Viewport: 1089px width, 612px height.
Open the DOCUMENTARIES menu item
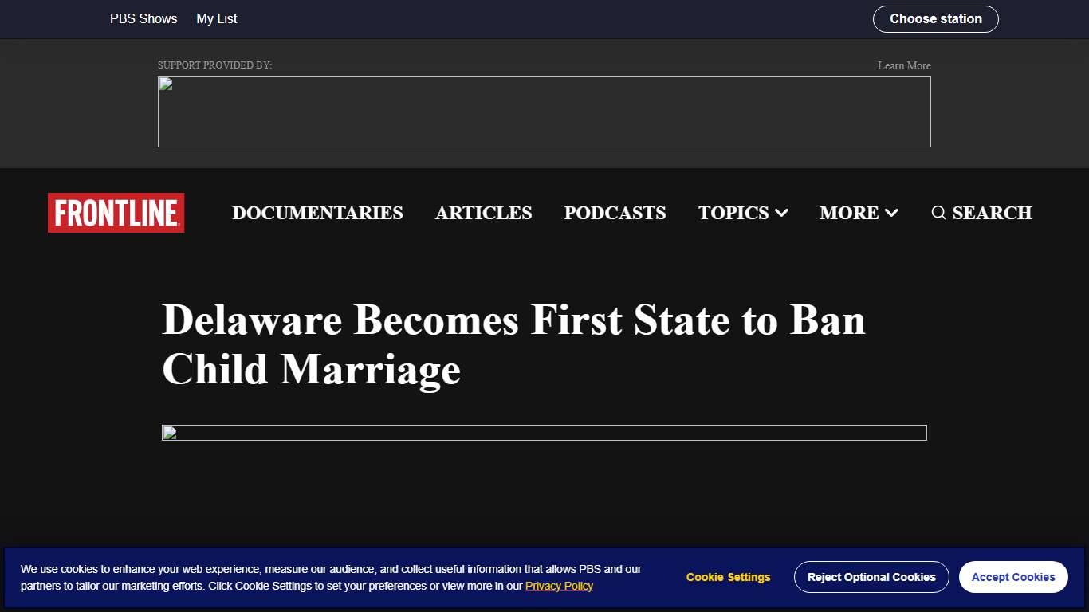(x=317, y=213)
